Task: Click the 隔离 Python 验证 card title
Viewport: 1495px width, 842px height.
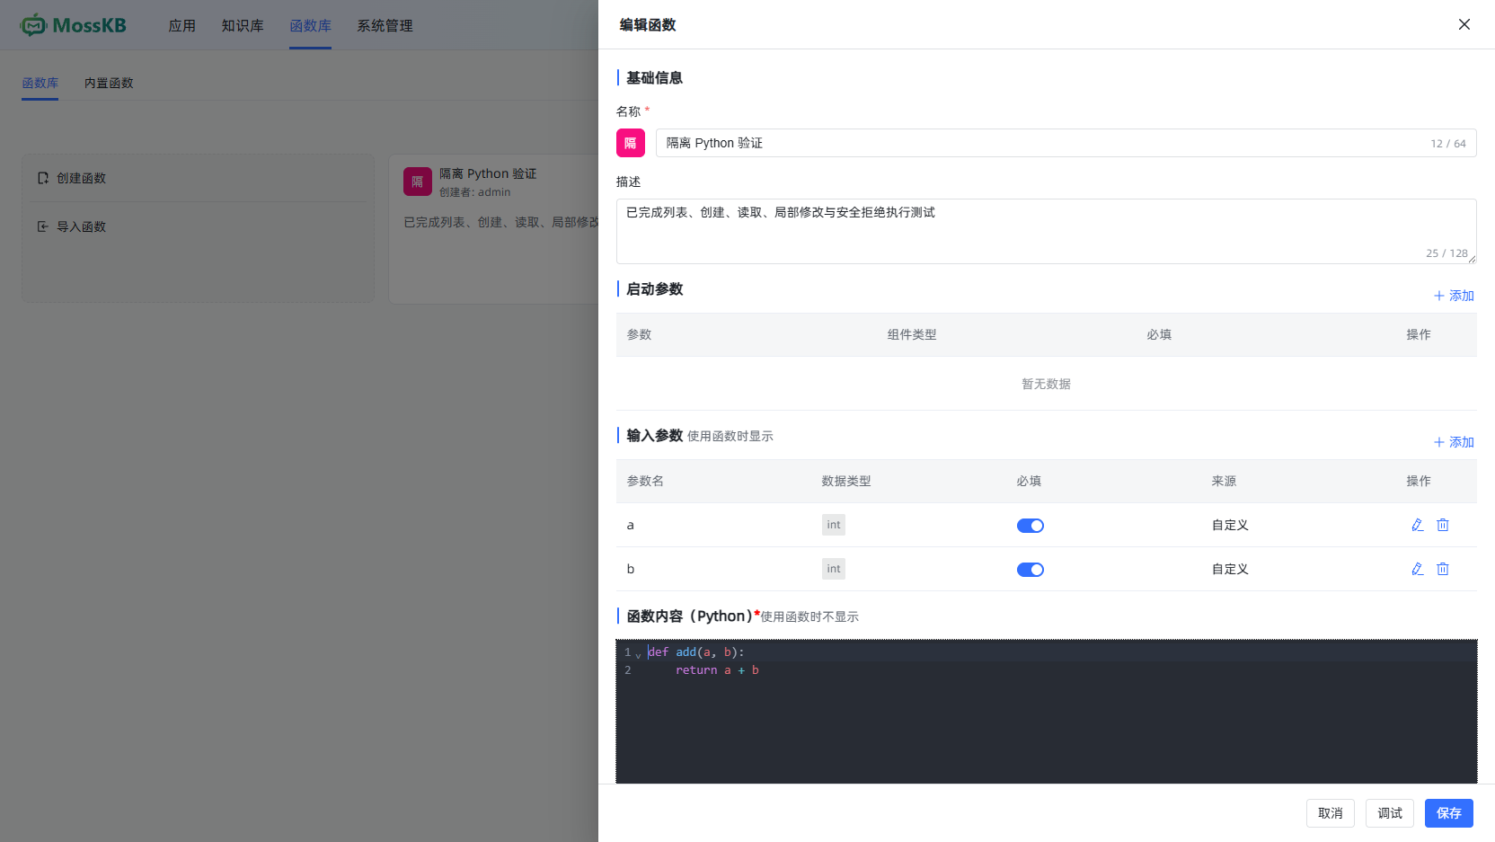Action: coord(488,173)
